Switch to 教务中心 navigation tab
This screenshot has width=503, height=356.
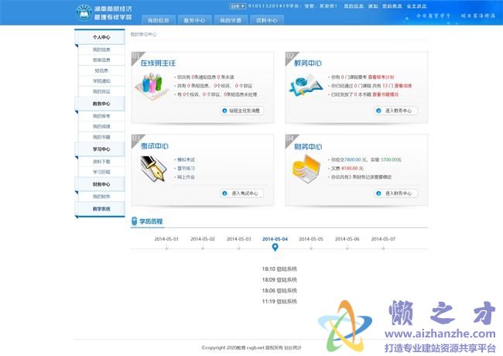click(x=194, y=20)
